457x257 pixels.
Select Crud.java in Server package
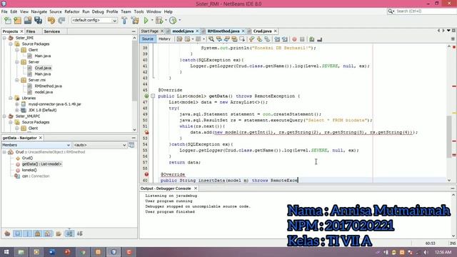pyautogui.click(x=43, y=68)
